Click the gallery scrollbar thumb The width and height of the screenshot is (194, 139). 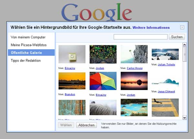tap(185, 54)
